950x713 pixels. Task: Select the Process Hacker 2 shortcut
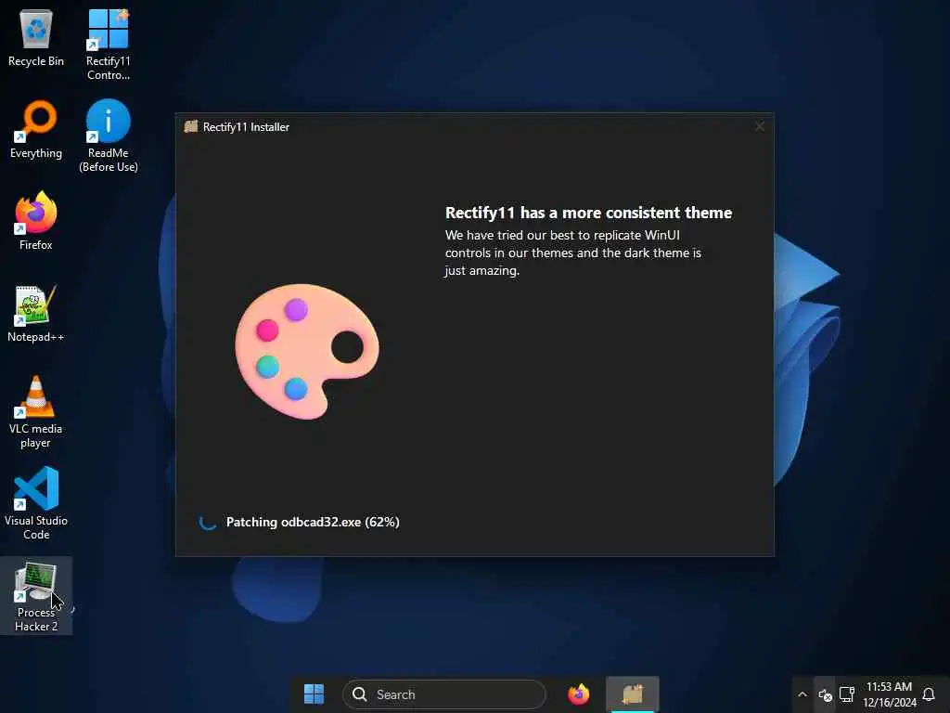point(36,596)
